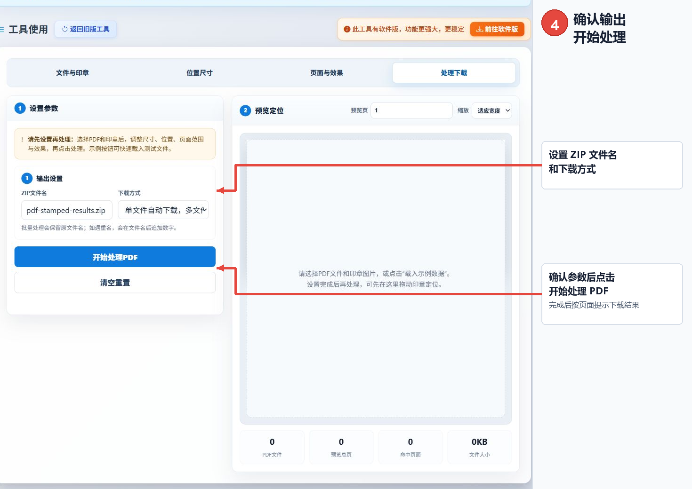Click the PDF文件 count card
The width and height of the screenshot is (692, 489).
click(x=272, y=447)
